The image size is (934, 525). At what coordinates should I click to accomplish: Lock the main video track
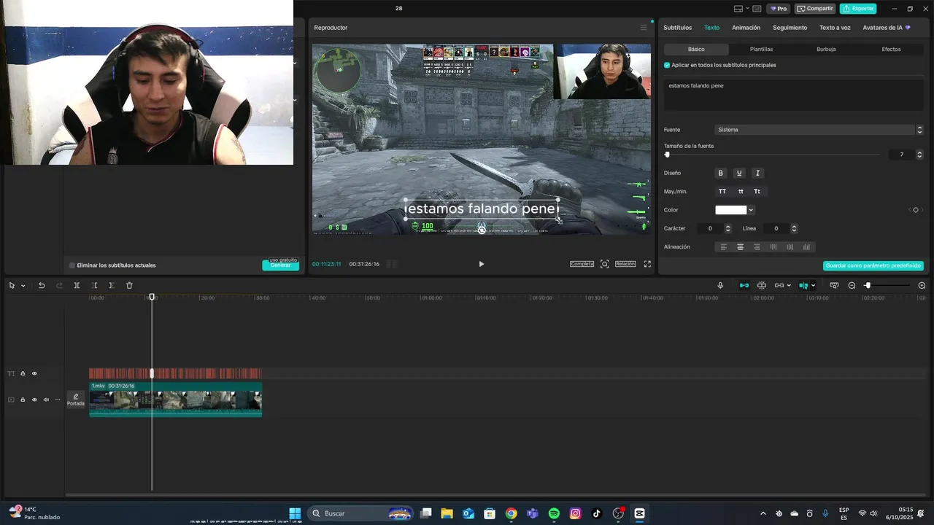coord(23,400)
